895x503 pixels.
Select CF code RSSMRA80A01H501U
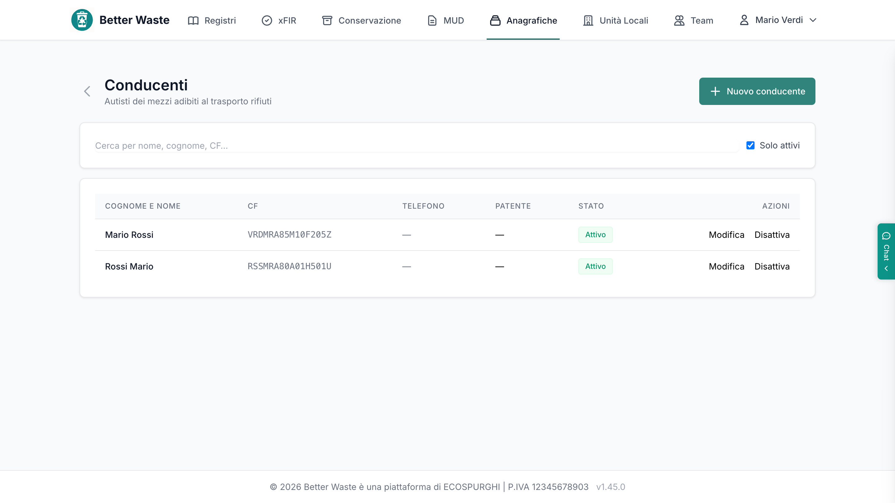click(x=289, y=266)
